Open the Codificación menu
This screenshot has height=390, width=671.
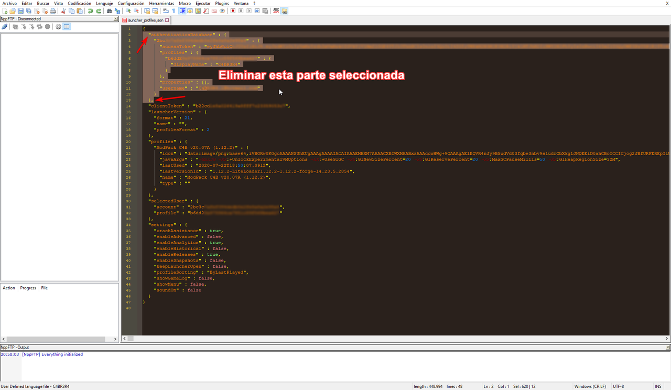click(80, 3)
